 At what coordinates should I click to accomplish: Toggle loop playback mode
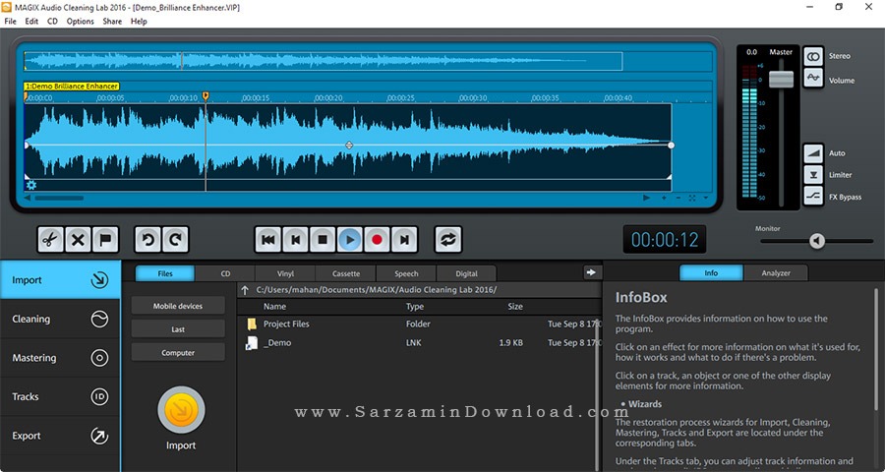(x=448, y=240)
